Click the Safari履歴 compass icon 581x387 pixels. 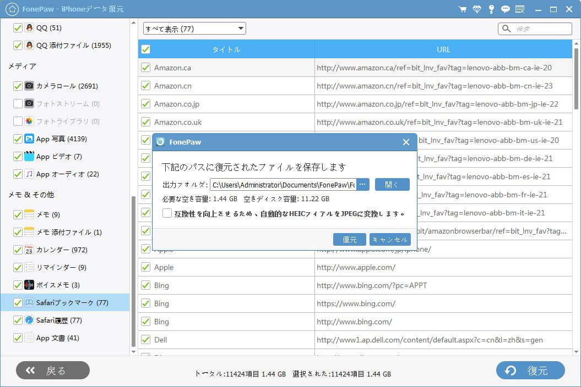point(29,320)
